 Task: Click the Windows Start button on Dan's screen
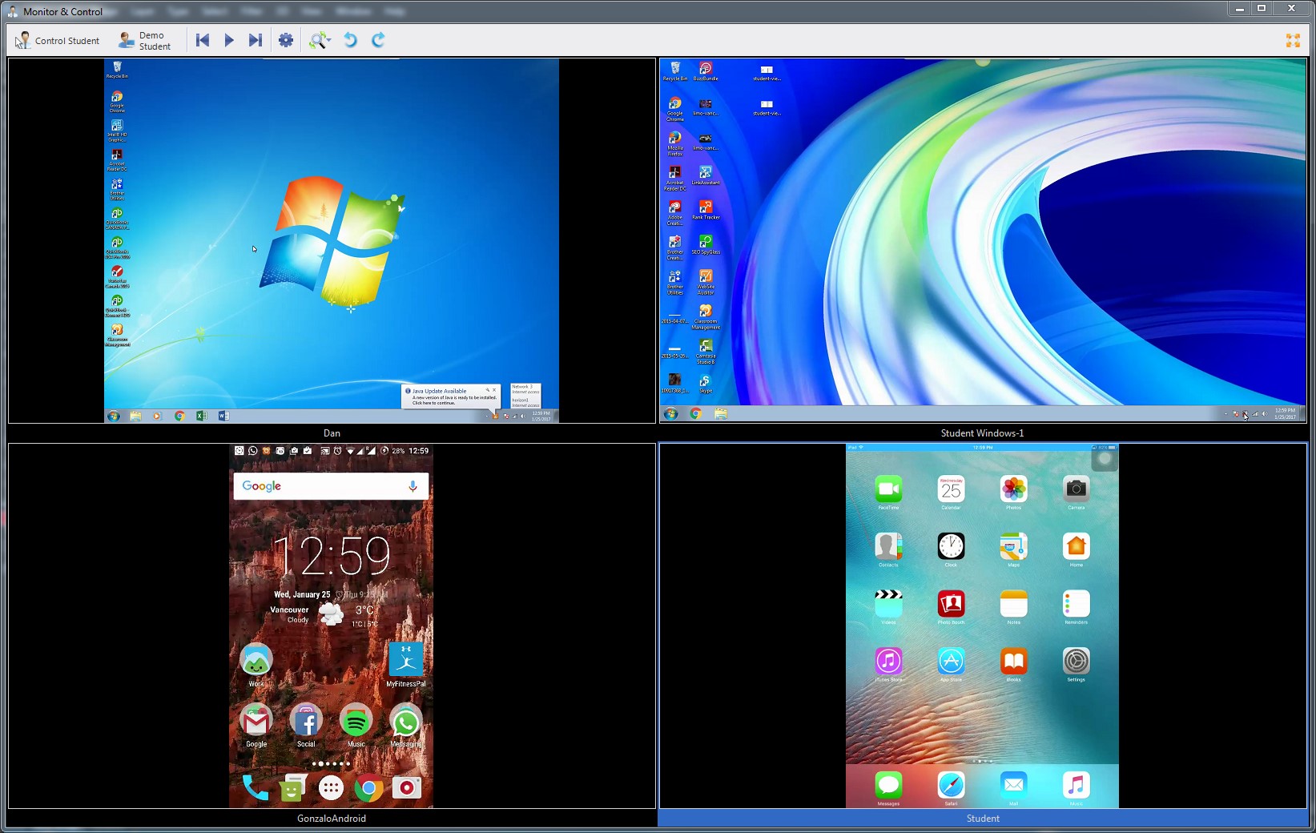click(x=114, y=416)
